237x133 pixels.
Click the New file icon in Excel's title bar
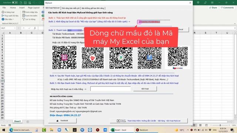point(21,3)
